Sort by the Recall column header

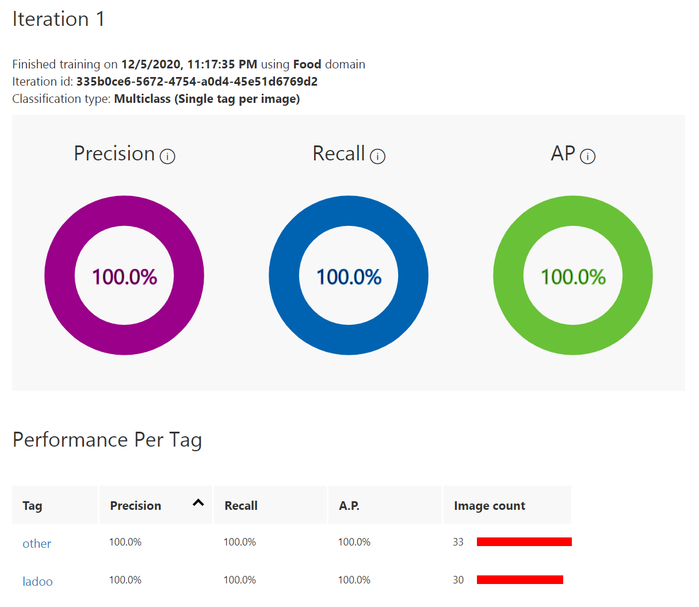coord(241,506)
